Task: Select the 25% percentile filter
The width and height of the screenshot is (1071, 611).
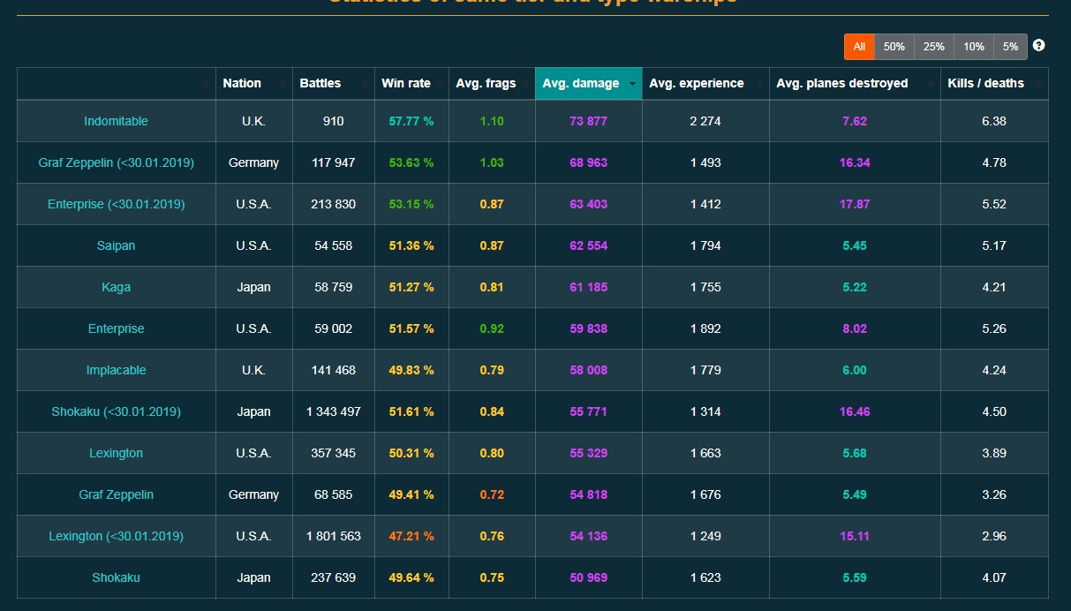Action: 934,47
